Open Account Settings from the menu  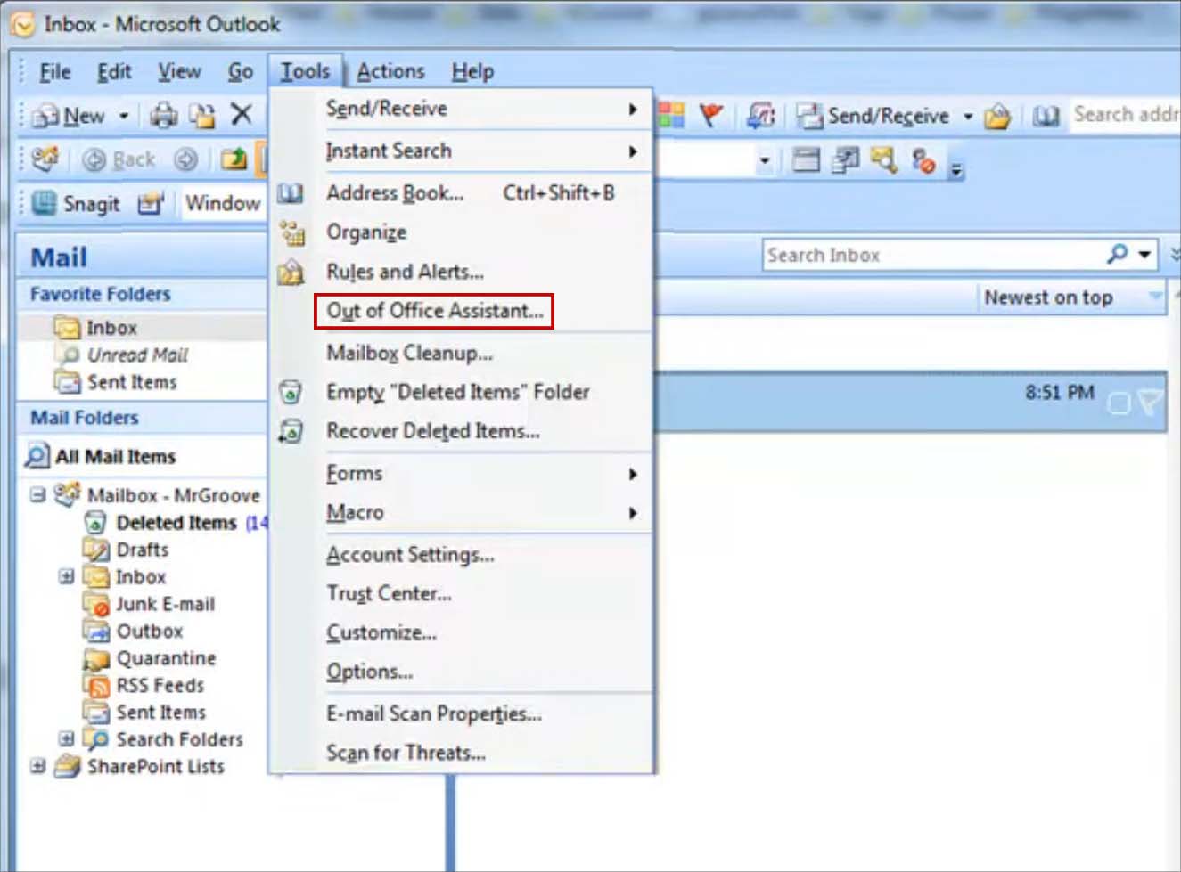[x=462, y=554]
